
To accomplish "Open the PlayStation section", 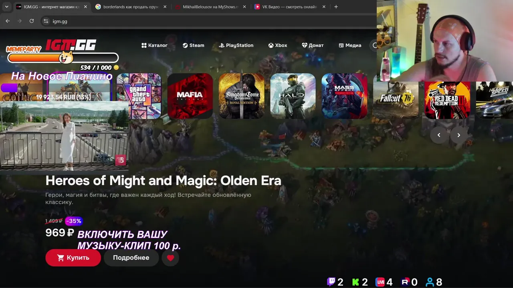I will pyautogui.click(x=236, y=45).
